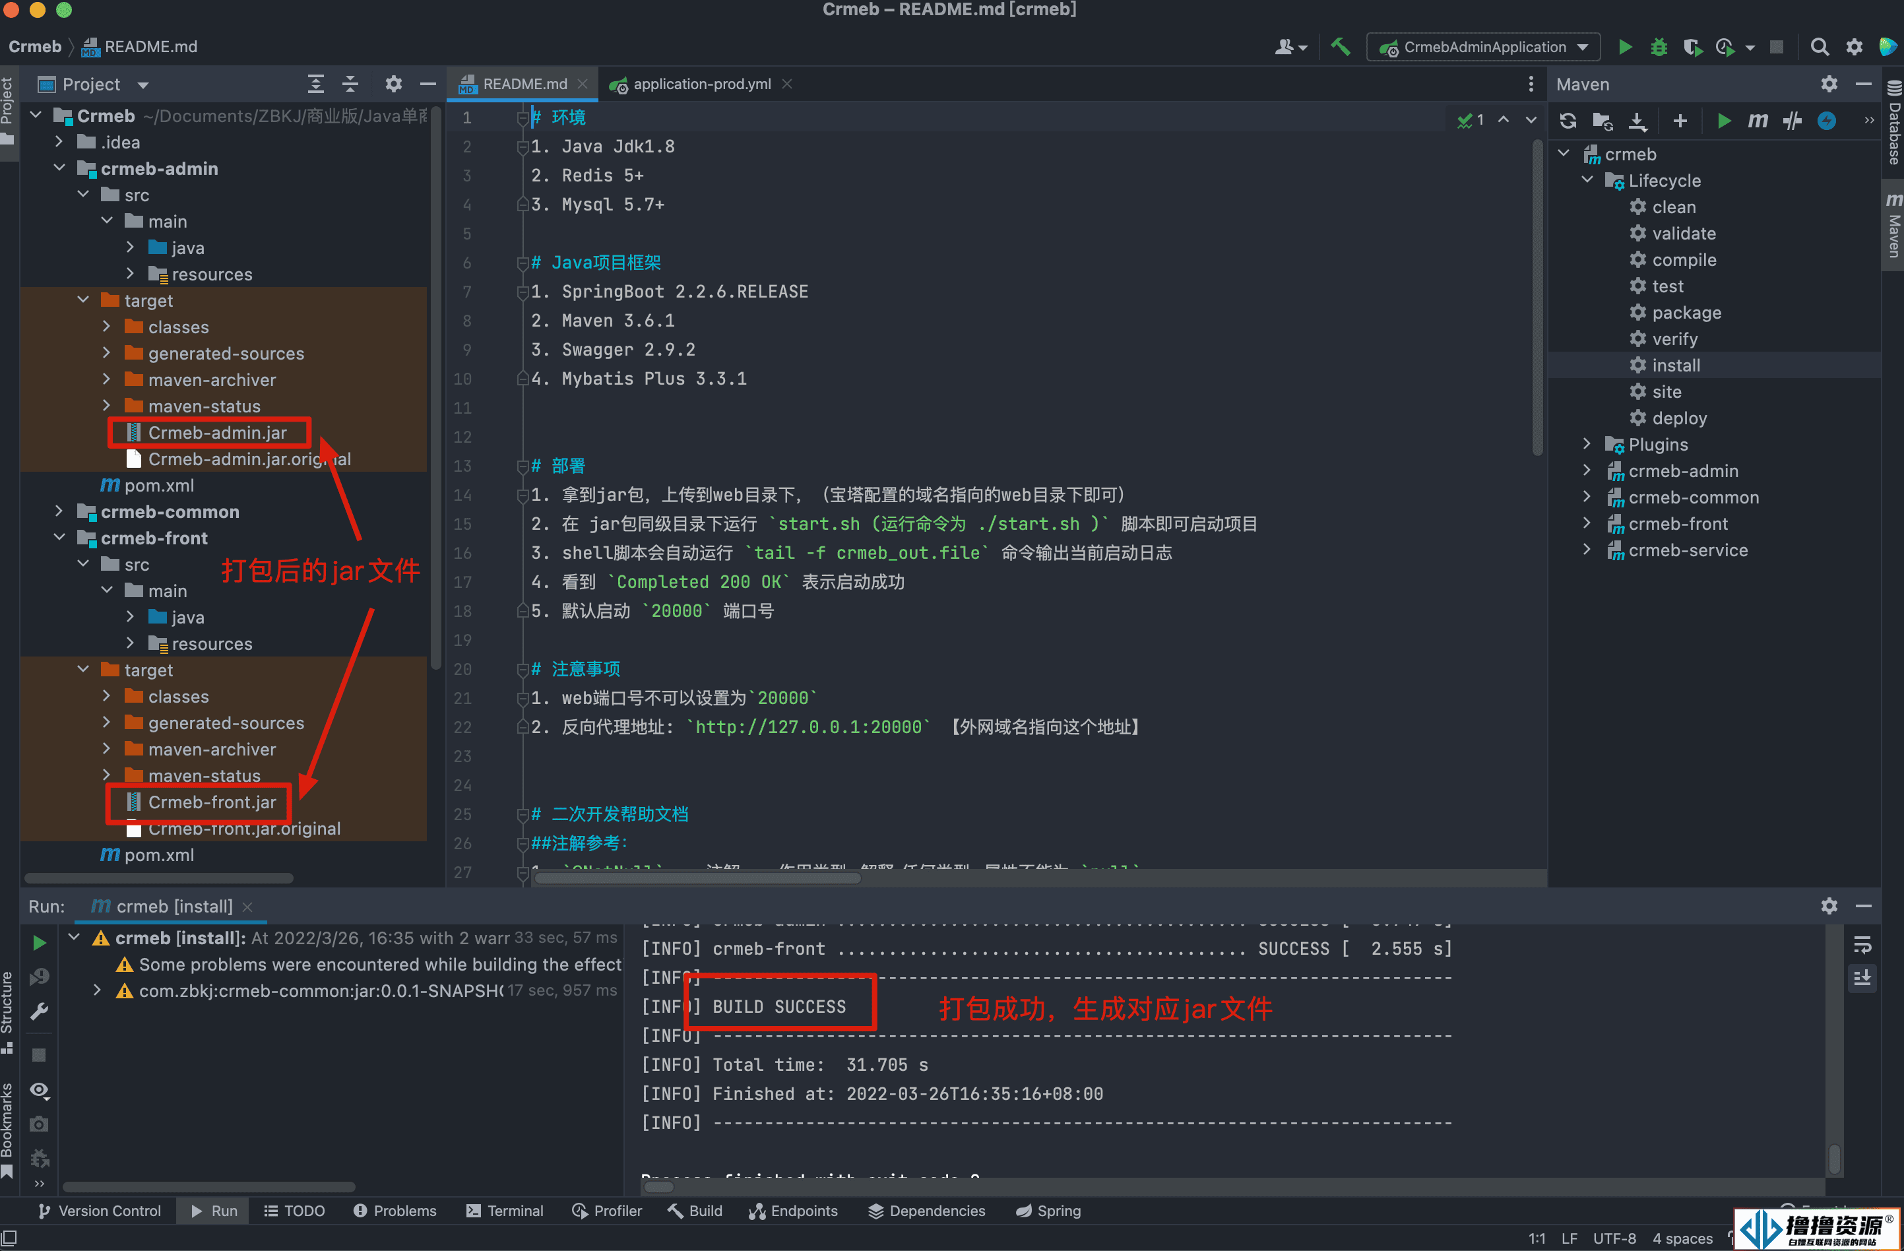Close the crmeb [install] run tab
This screenshot has height=1251, width=1904.
click(247, 907)
